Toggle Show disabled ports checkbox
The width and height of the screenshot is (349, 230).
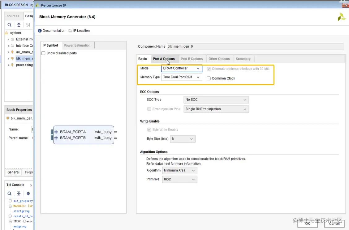click(x=43, y=53)
